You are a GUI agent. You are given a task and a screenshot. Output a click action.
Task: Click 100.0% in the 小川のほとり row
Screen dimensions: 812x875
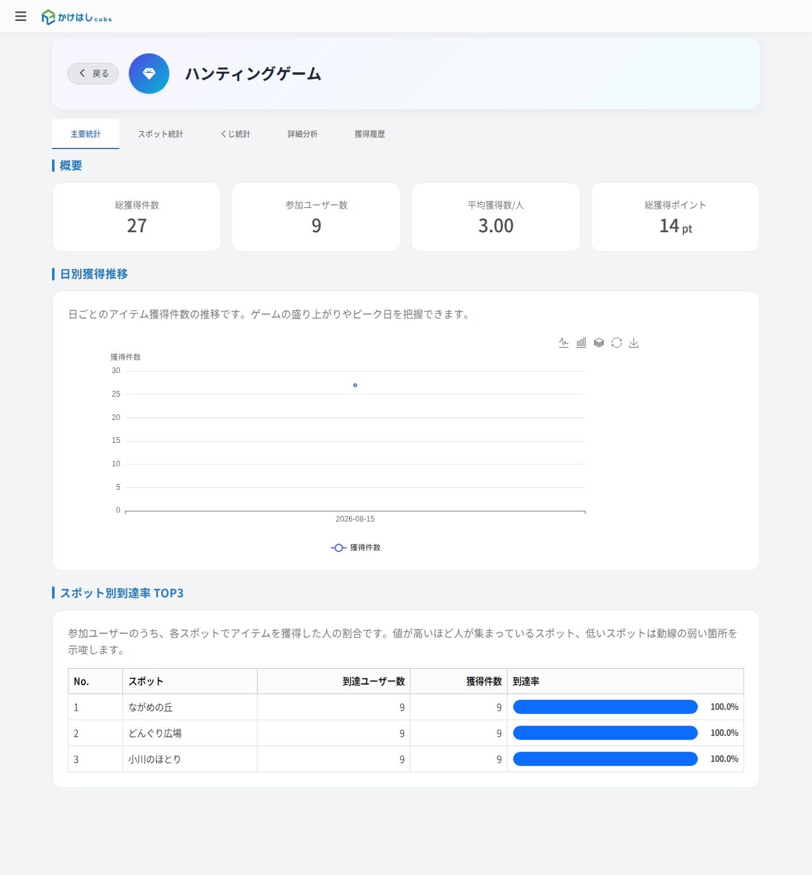(x=724, y=759)
